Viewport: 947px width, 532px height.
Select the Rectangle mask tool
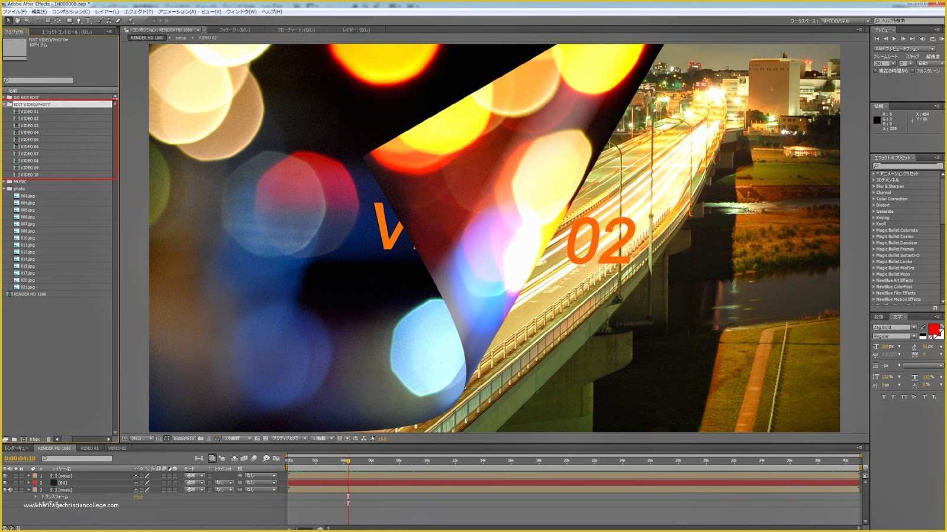pyautogui.click(x=69, y=20)
